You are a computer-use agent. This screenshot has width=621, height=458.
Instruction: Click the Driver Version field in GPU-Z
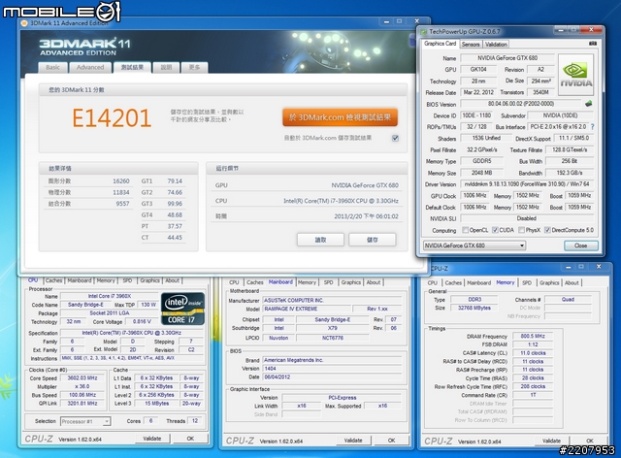click(527, 184)
